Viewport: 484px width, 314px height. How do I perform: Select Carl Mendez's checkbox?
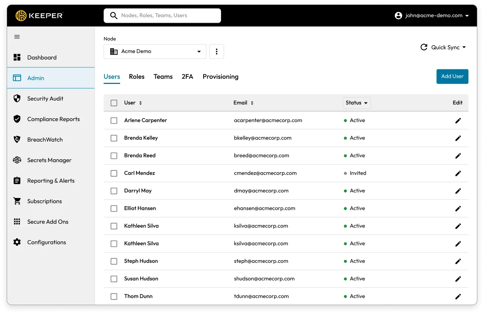pyautogui.click(x=114, y=173)
